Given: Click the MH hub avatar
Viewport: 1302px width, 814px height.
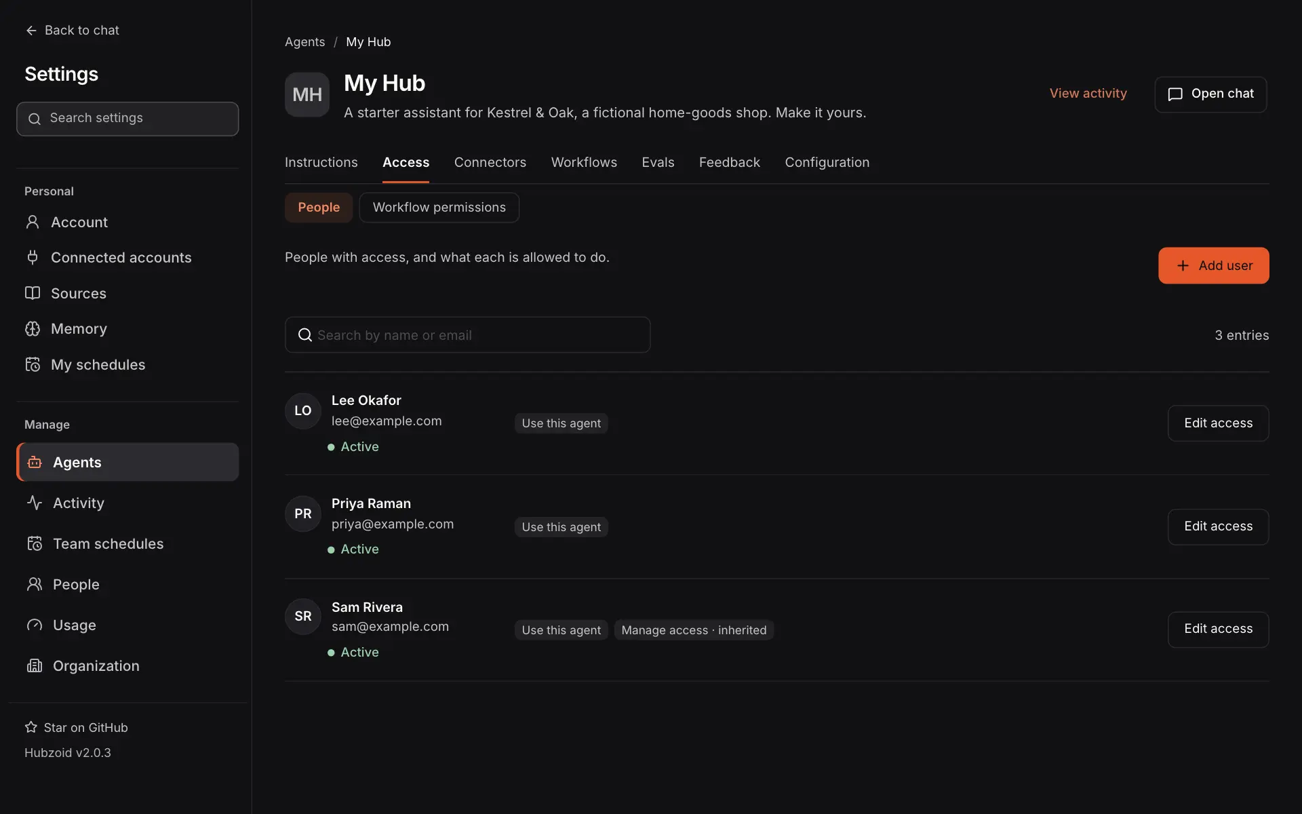Looking at the screenshot, I should pyautogui.click(x=307, y=95).
